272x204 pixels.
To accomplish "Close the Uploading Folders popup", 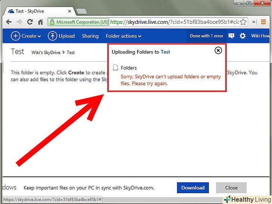I will 218,50.
